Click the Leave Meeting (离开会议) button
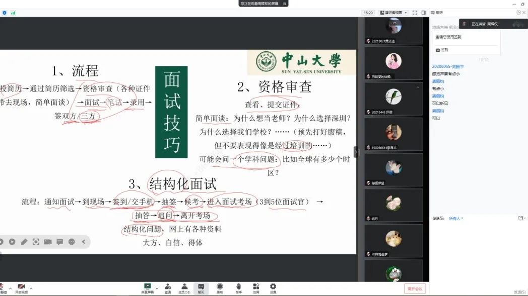This screenshot has height=296, width=528. pos(415,288)
